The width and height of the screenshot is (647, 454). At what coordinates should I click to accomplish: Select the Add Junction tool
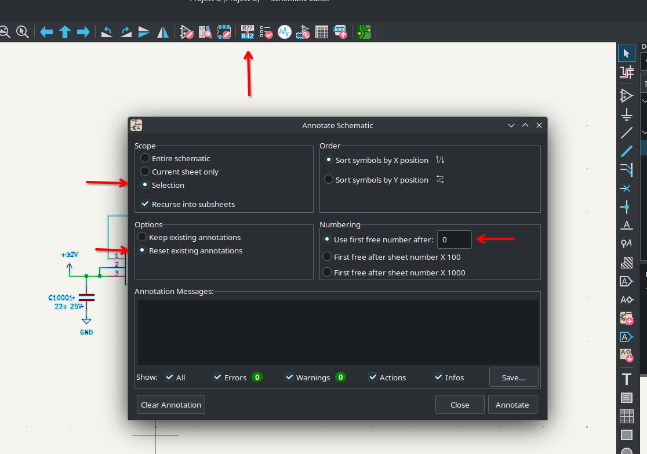point(626,207)
